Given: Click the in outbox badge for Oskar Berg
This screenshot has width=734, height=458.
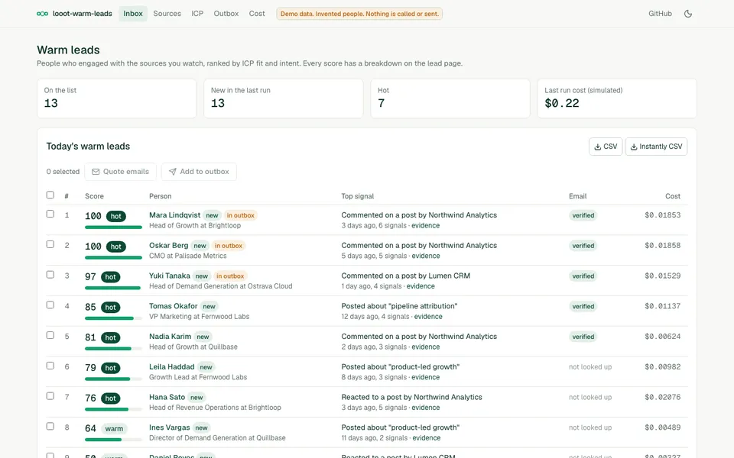Looking at the screenshot, I should click(229, 246).
